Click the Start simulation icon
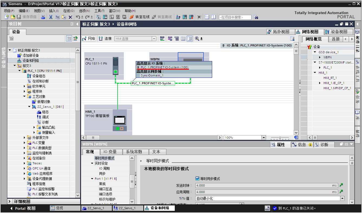362x213 pixels. 118,17
